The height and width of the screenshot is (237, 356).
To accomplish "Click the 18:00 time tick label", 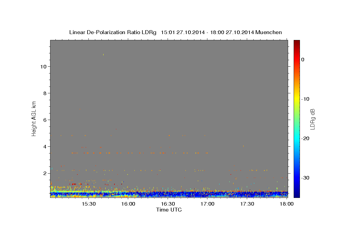I will click(x=287, y=204).
